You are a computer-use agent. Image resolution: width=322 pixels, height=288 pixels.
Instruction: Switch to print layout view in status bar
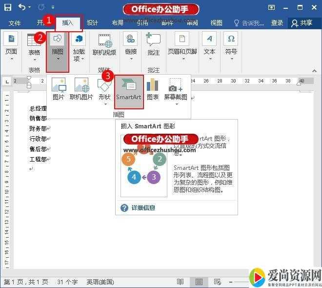(x=199, y=282)
